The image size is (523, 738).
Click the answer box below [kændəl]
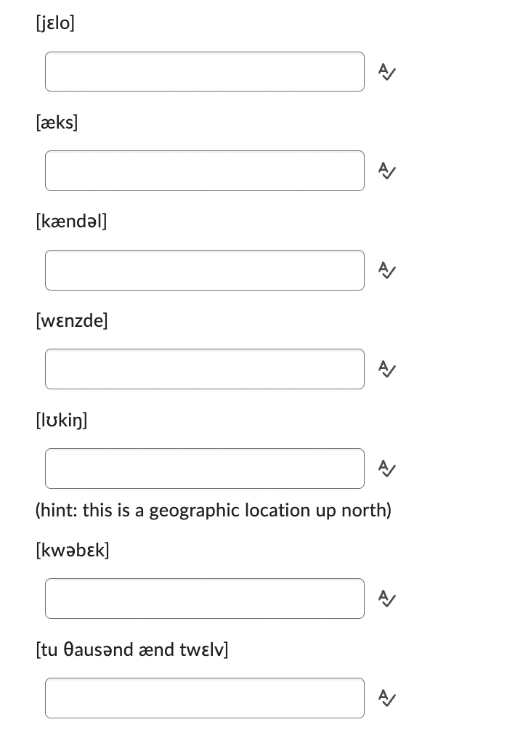204,270
